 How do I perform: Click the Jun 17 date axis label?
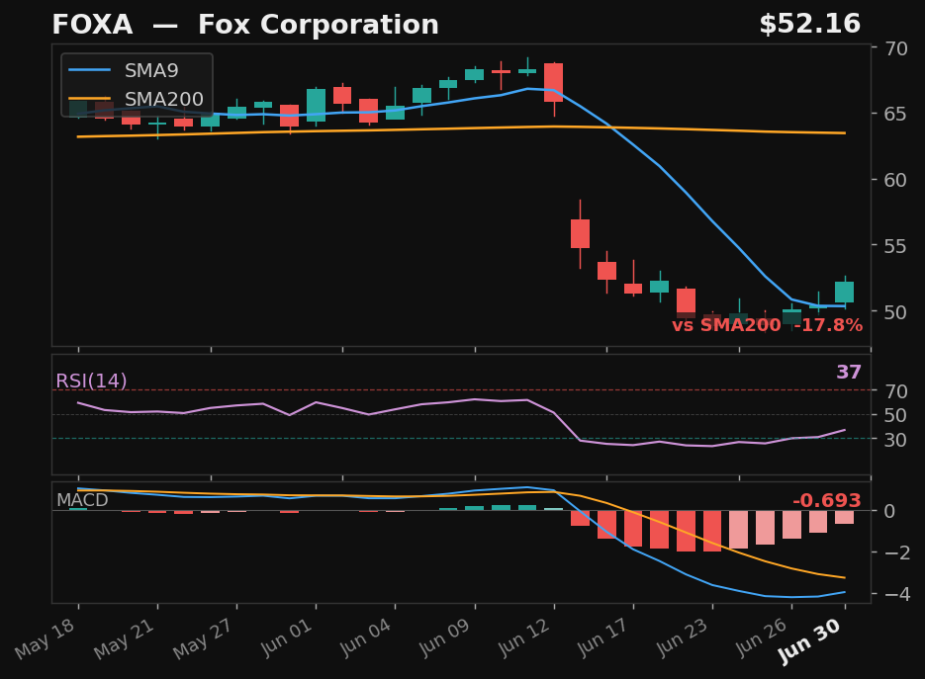click(602, 637)
